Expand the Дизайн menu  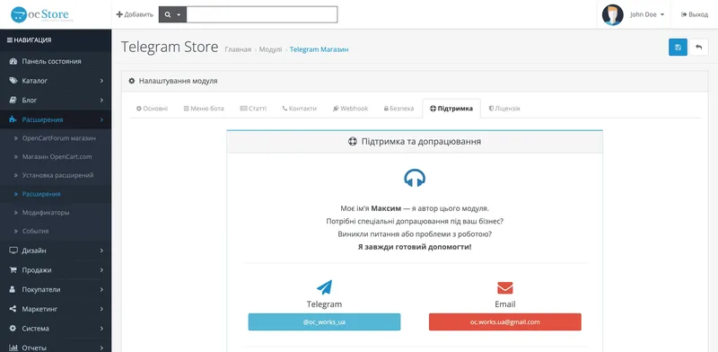(x=56, y=251)
